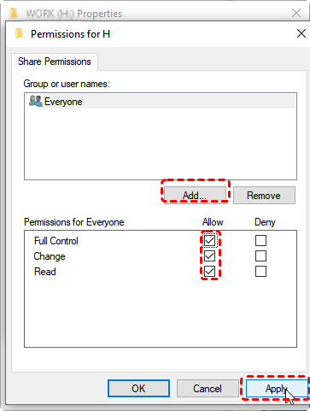Image resolution: width=310 pixels, height=411 pixels.
Task: Select the Full Control permission row
Action: pos(56,241)
